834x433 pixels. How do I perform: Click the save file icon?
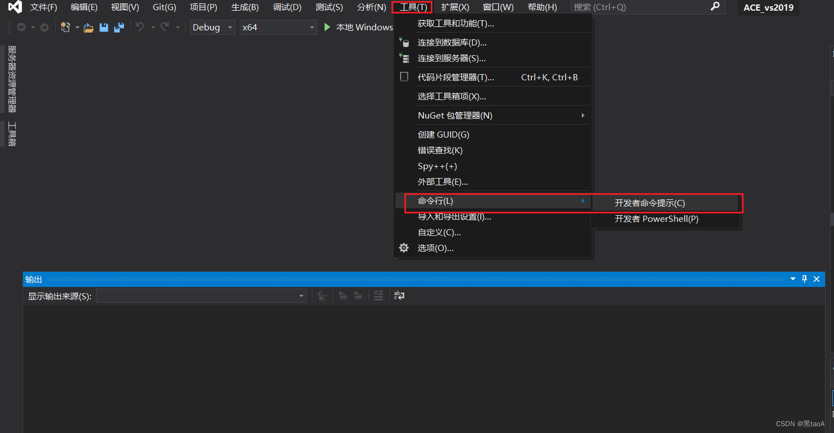pos(104,27)
